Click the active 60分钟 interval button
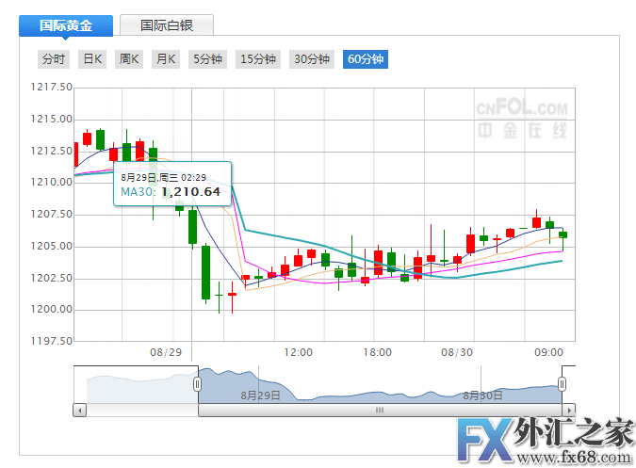This screenshot has width=636, height=468. pyautogui.click(x=367, y=59)
